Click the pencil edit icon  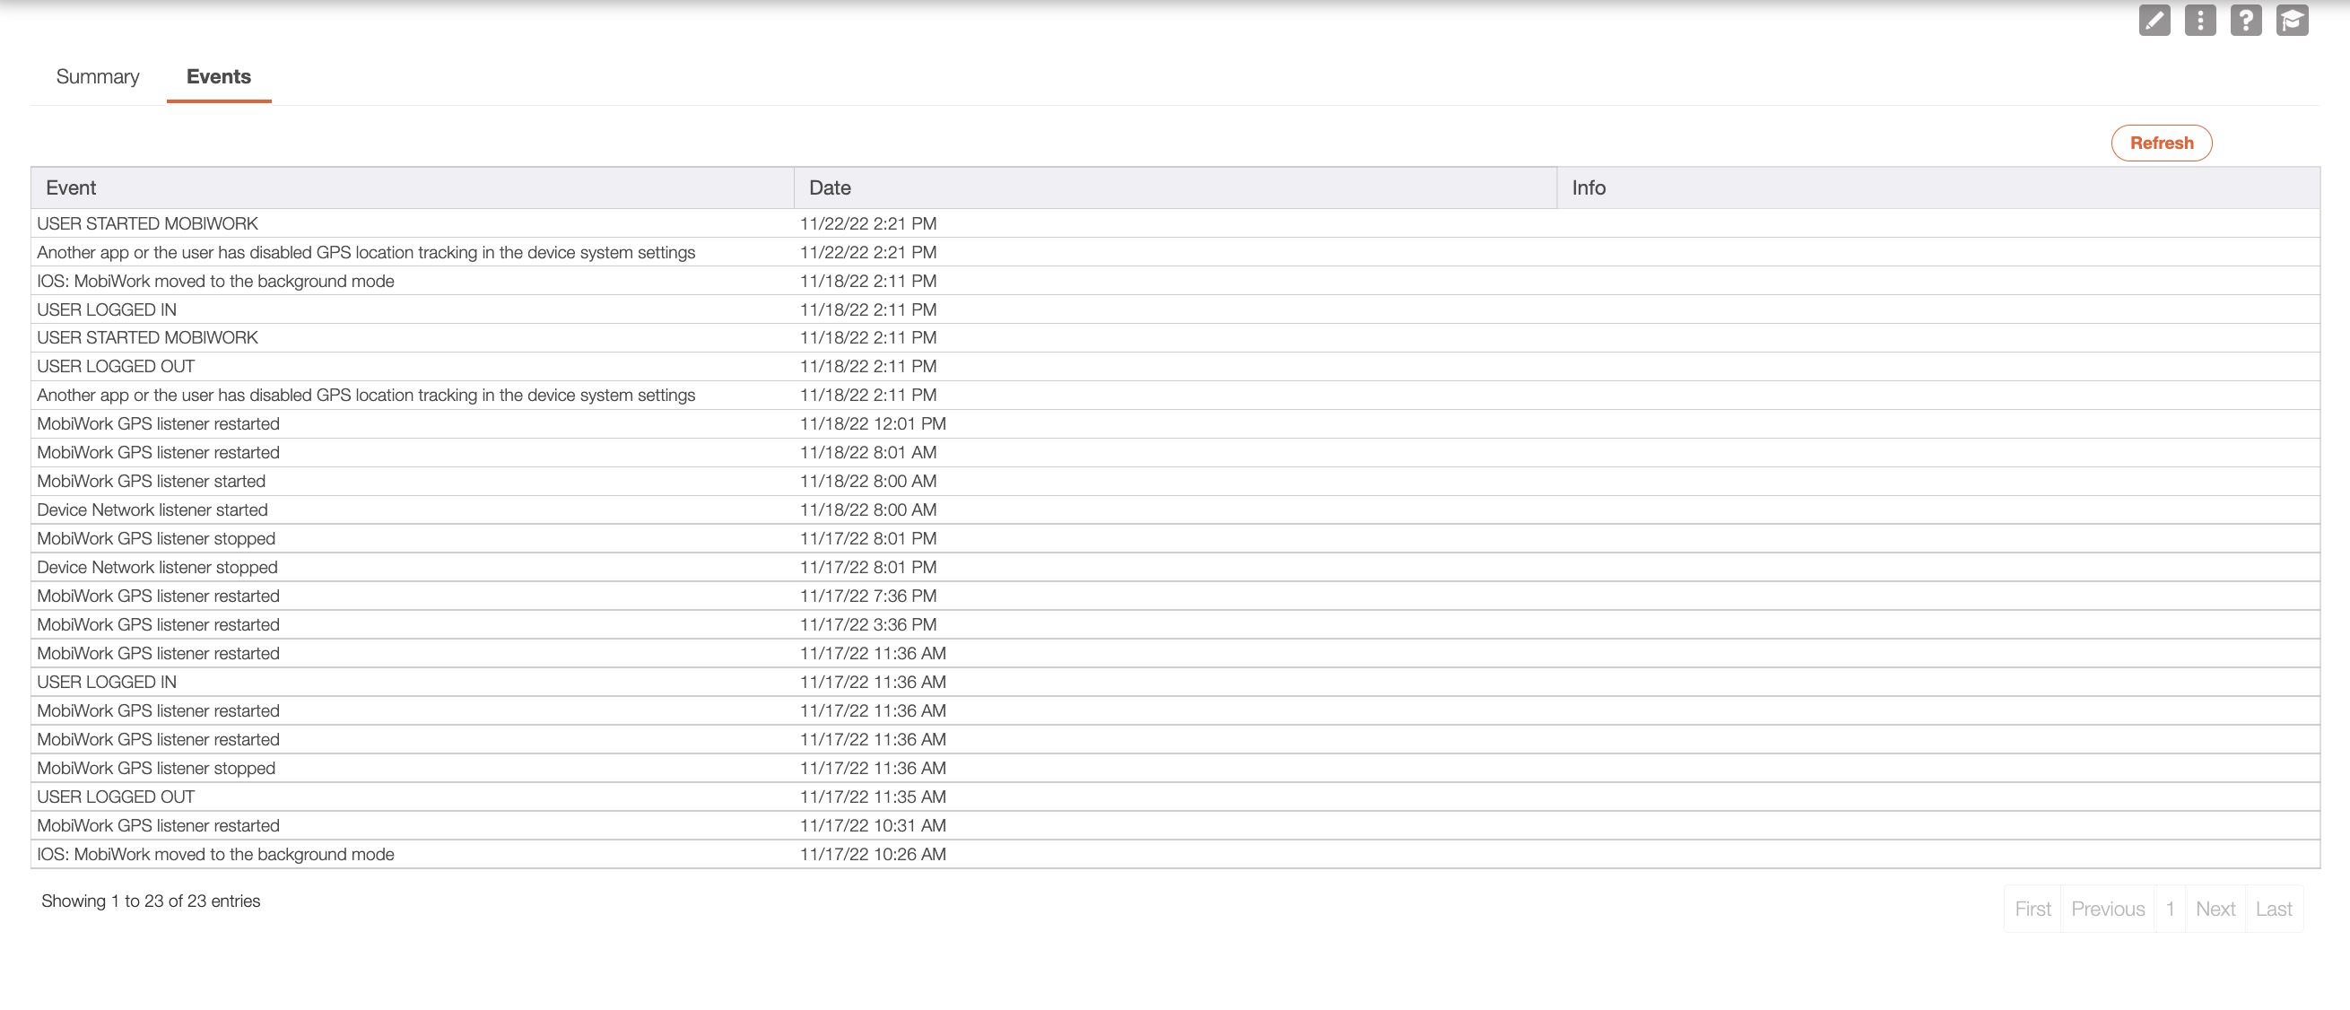click(2154, 20)
